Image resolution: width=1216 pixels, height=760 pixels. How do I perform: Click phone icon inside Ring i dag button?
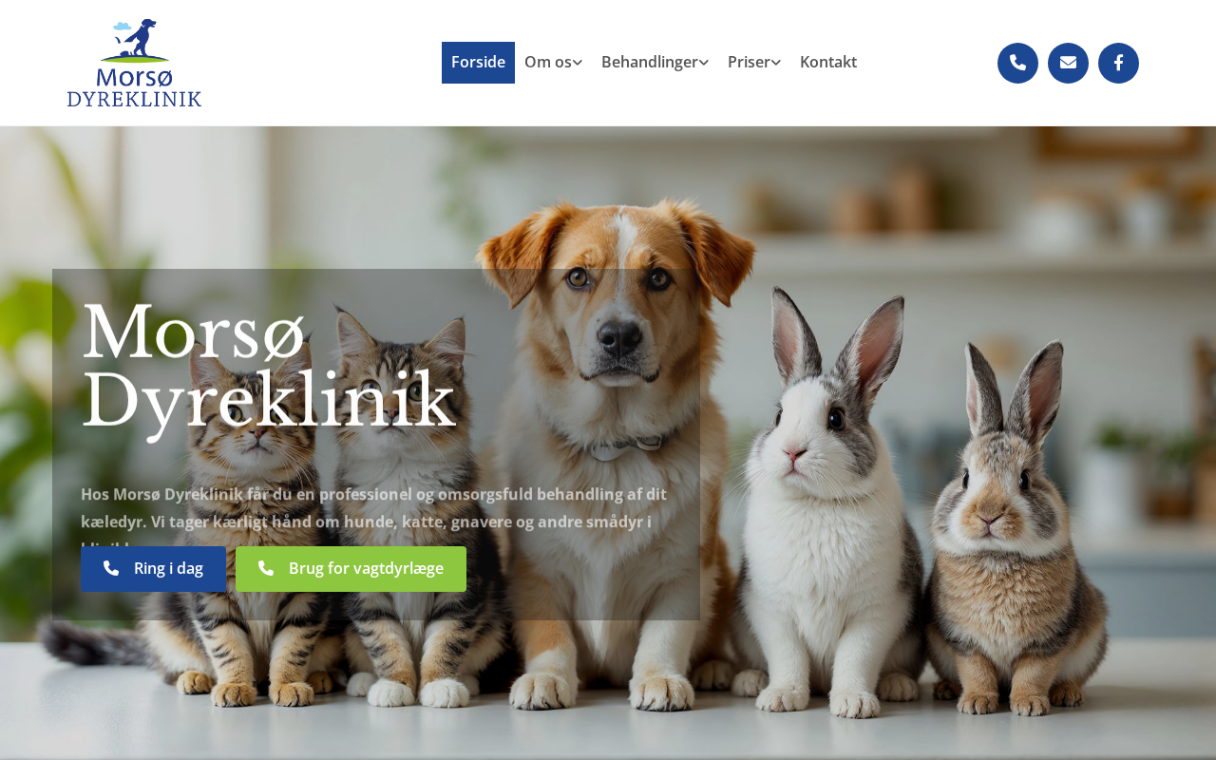pyautogui.click(x=111, y=568)
